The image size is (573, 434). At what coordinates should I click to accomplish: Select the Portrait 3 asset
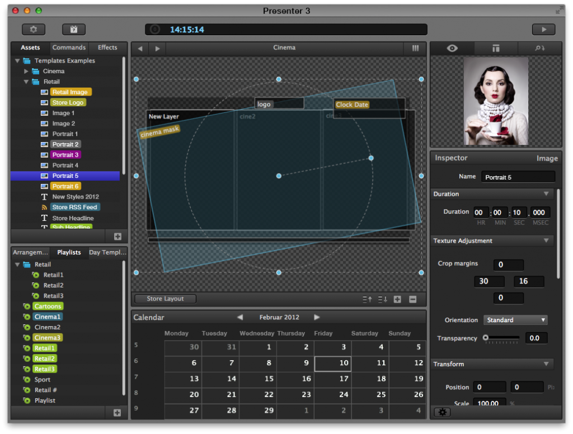click(x=65, y=155)
